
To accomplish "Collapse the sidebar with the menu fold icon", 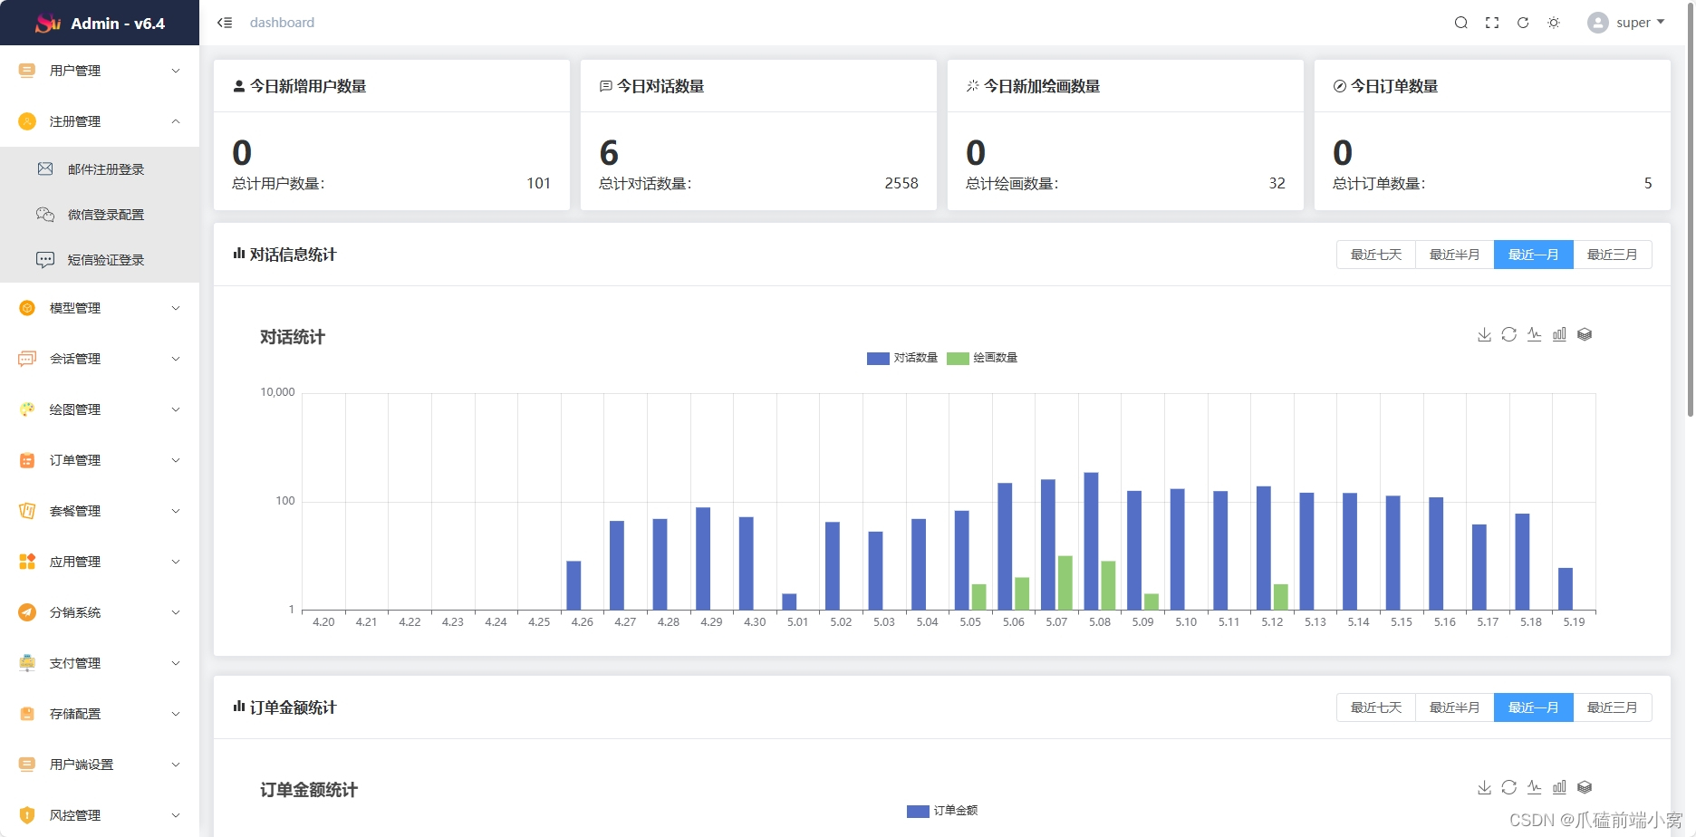I will click(225, 23).
